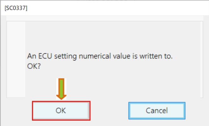Cancel the ECU setting write dialog
209x126 pixels.
(157, 111)
